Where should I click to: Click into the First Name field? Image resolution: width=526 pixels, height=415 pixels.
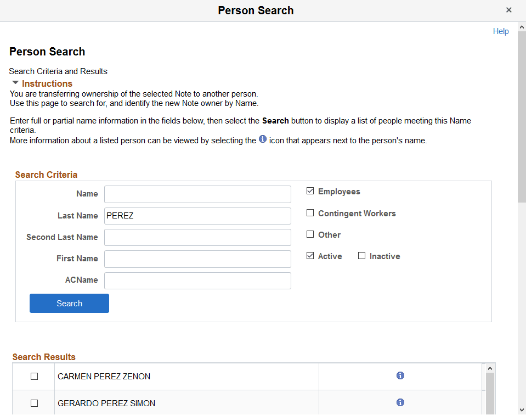[x=197, y=259]
